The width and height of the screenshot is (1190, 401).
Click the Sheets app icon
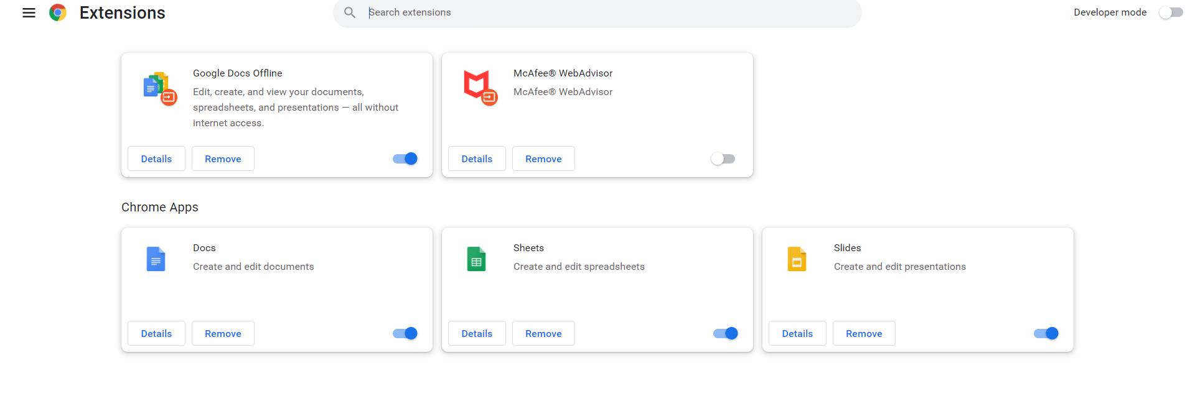476,259
